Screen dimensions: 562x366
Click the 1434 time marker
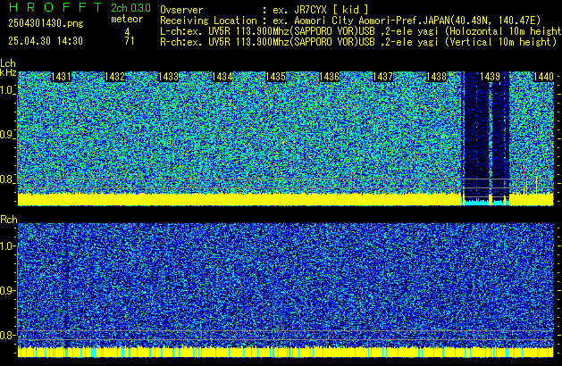(x=222, y=77)
